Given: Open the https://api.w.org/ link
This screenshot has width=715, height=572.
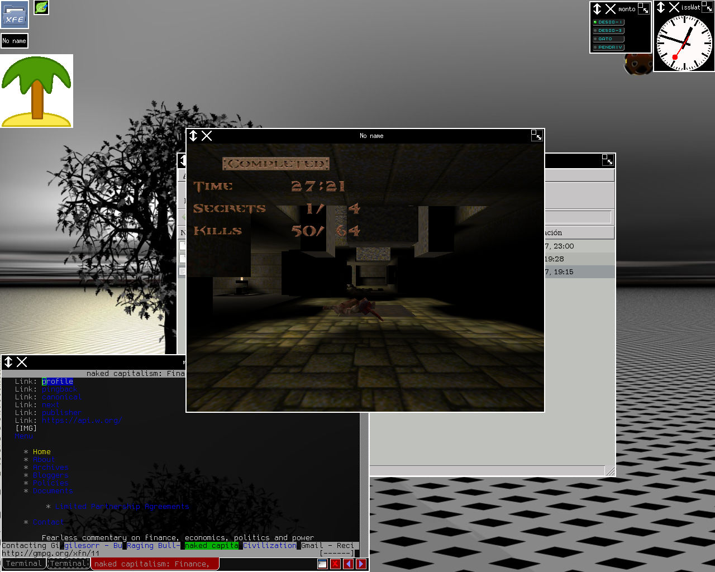Looking at the screenshot, I should point(82,421).
